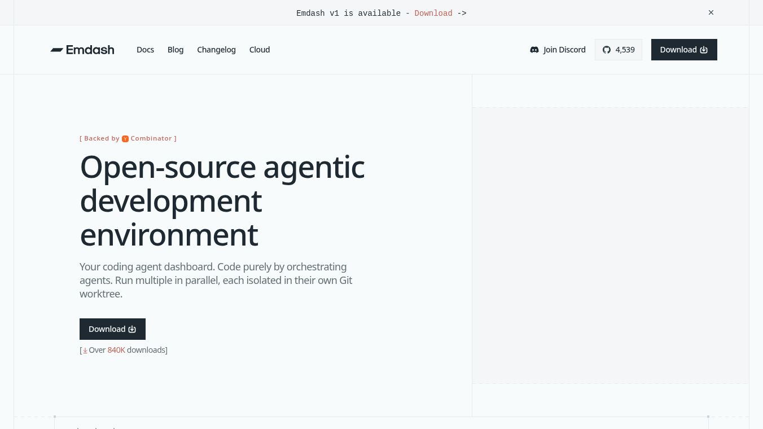Visit the Cloud page
The image size is (763, 429).
pos(260,50)
